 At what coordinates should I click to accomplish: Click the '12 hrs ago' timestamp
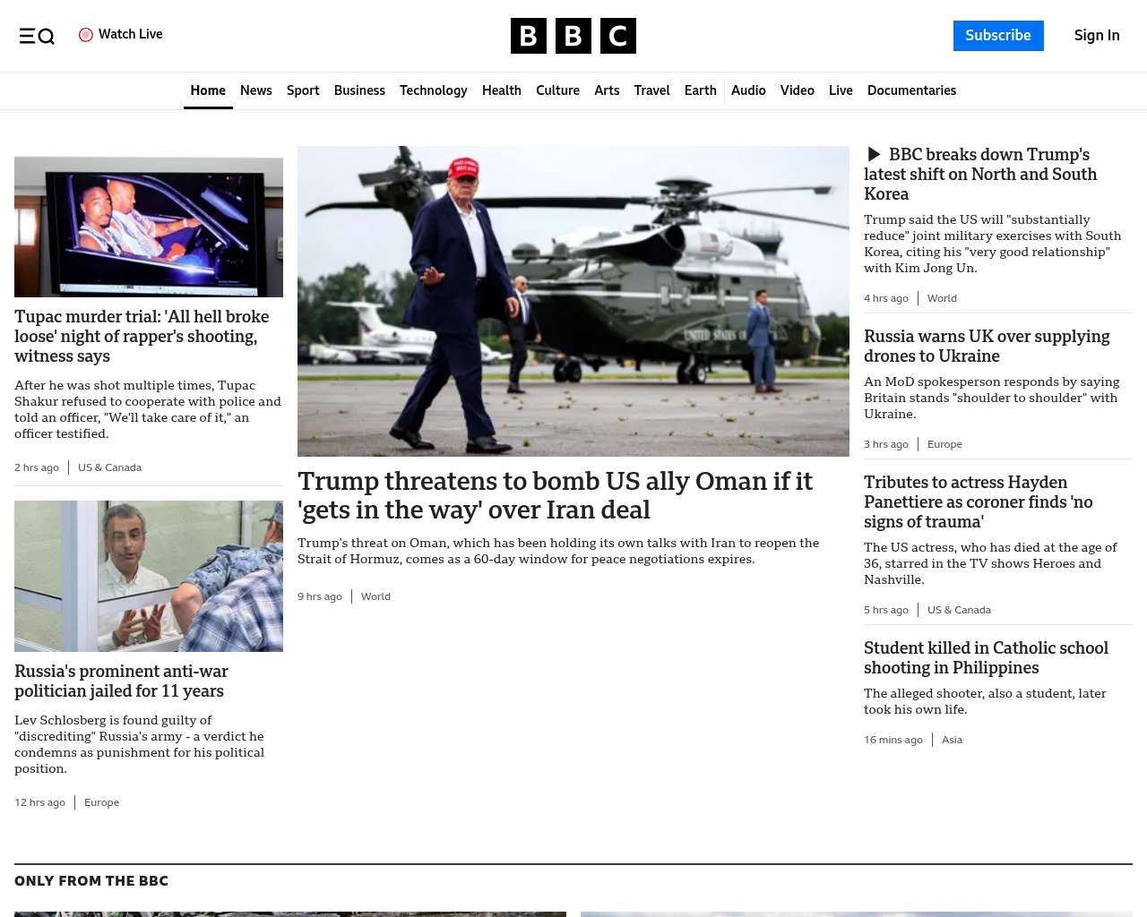(39, 802)
